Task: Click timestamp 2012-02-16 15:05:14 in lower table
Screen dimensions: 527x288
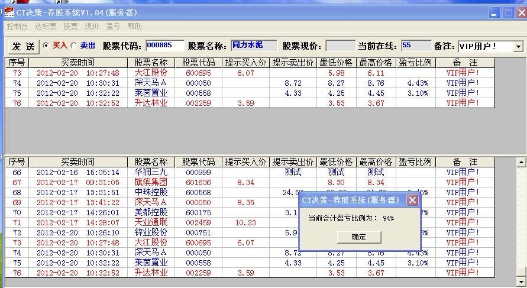Action: 78,173
